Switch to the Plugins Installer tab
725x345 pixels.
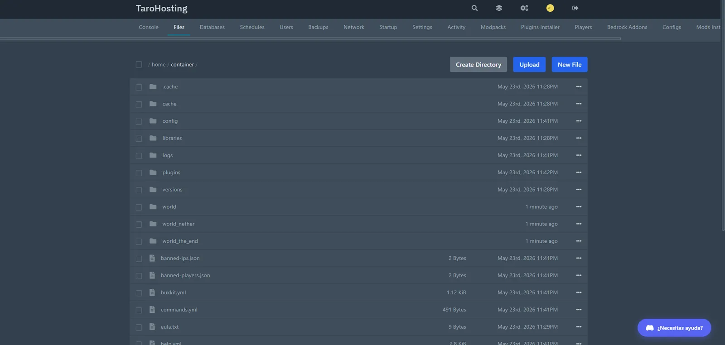tap(540, 27)
